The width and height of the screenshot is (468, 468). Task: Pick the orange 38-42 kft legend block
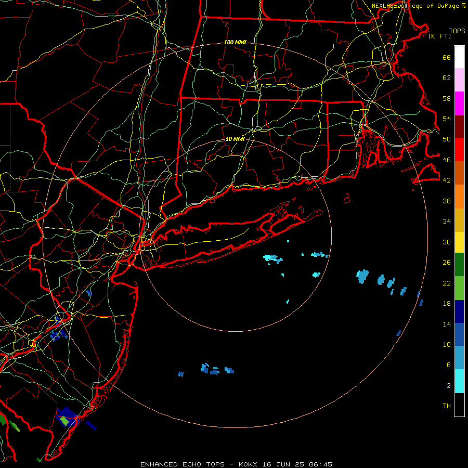click(459, 197)
